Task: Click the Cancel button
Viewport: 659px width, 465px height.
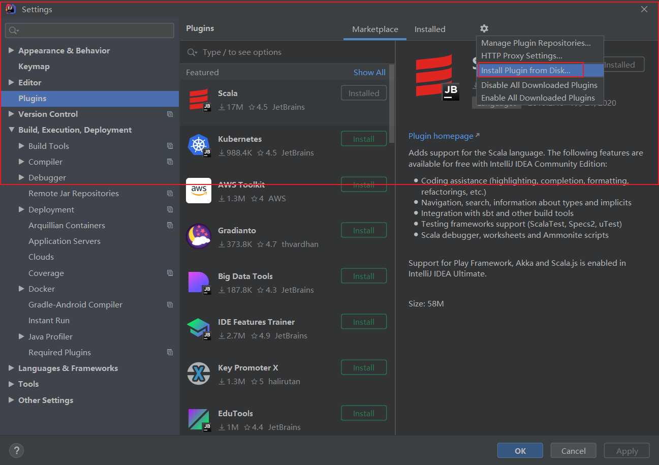Action: click(x=573, y=451)
